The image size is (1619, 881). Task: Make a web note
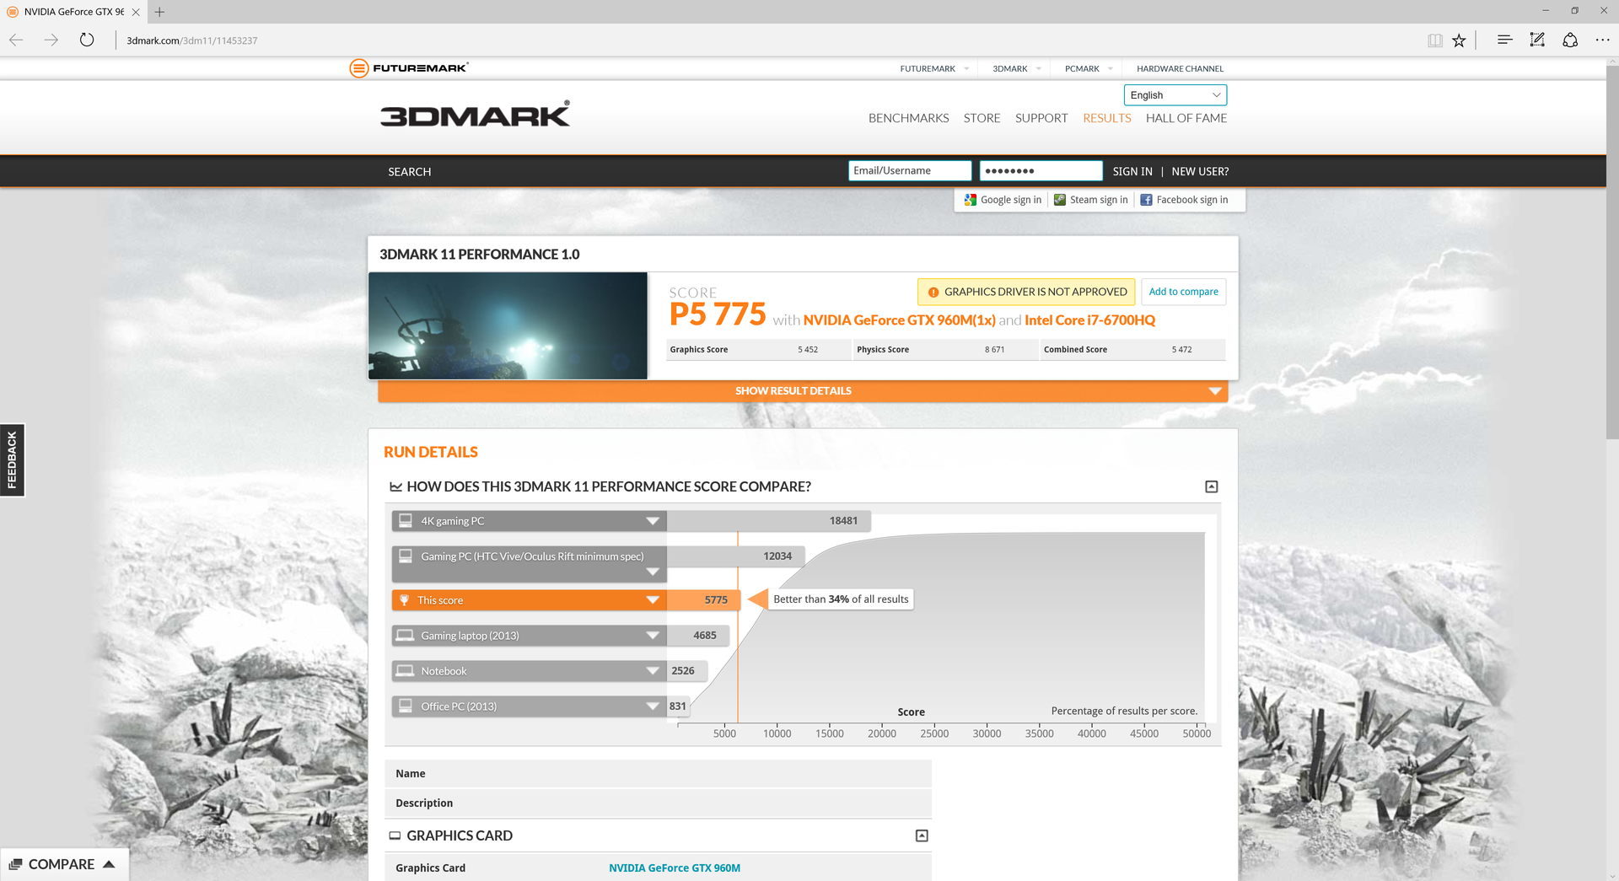(x=1537, y=40)
